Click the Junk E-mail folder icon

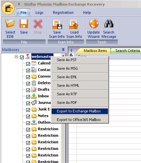[34, 109]
